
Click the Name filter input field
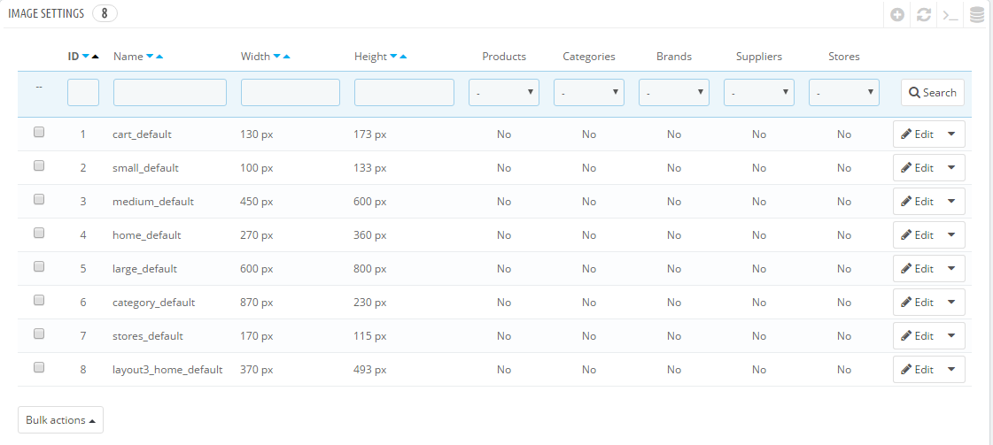click(170, 92)
